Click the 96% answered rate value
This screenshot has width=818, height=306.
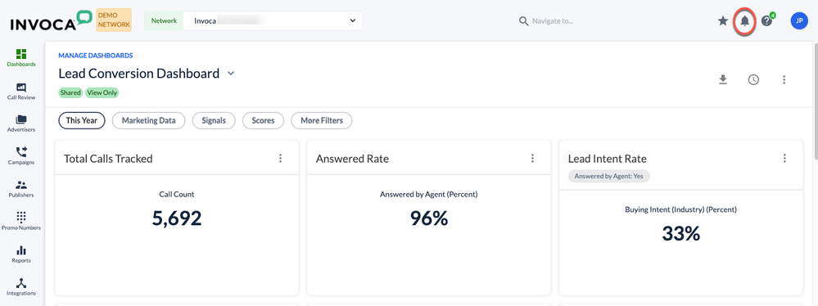click(429, 218)
